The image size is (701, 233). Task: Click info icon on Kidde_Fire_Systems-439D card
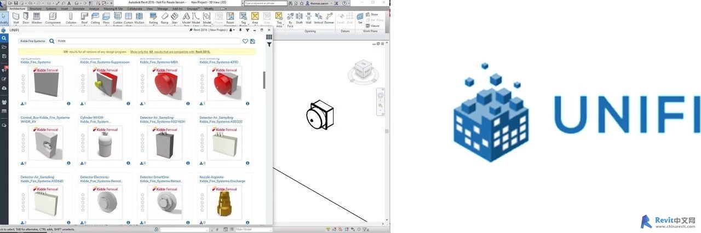click(x=248, y=103)
